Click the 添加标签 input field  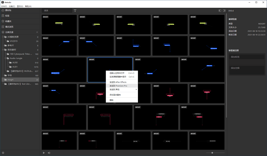click(247, 57)
